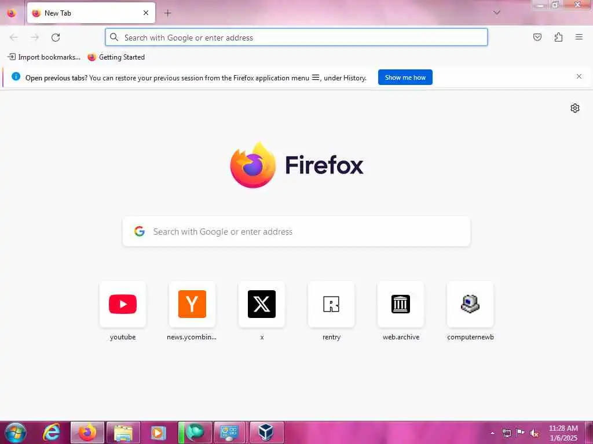
Task: Show hidden tray icons arrow
Action: (x=492, y=433)
